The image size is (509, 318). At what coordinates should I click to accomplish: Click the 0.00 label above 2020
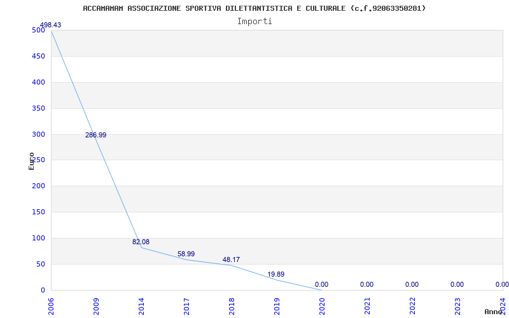click(321, 284)
